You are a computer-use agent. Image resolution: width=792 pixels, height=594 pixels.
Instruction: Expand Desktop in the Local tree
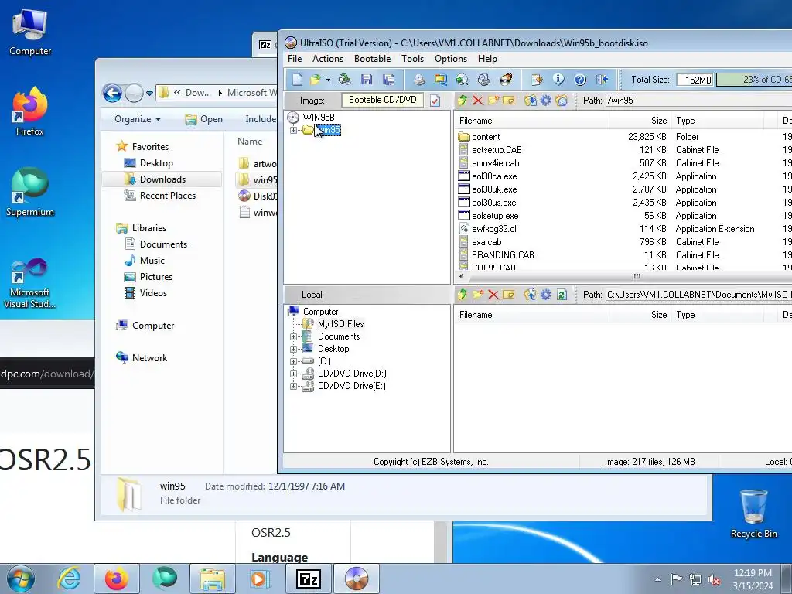[293, 349]
